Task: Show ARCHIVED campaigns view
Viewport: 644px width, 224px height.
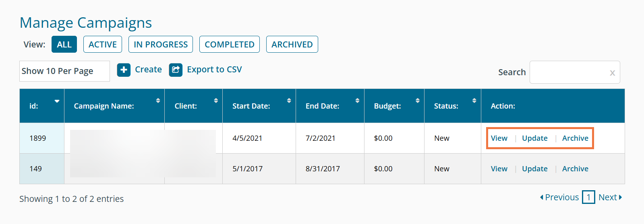Action: [292, 44]
